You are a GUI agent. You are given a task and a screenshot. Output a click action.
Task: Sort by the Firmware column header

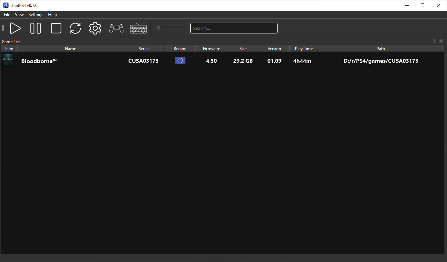(x=211, y=49)
